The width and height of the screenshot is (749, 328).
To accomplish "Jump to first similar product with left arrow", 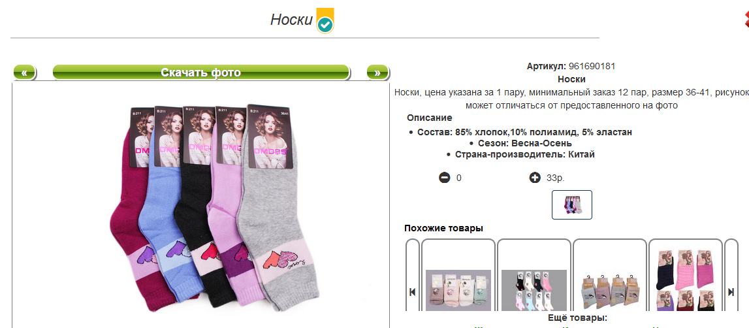I will click(x=412, y=291).
